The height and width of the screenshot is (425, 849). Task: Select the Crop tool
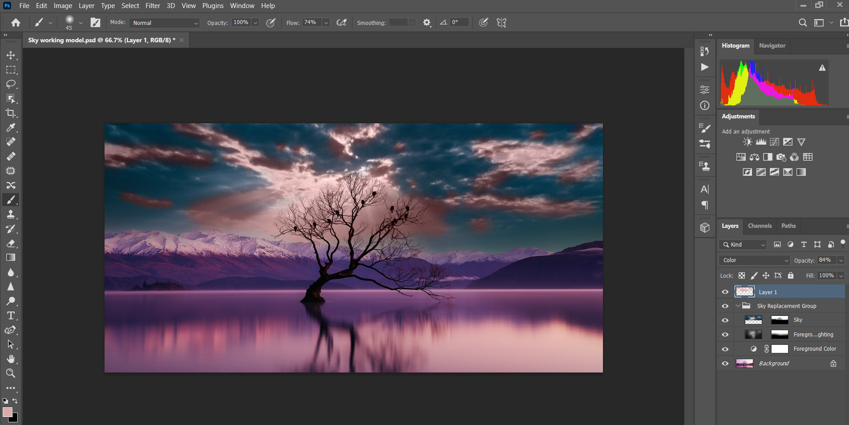11,113
